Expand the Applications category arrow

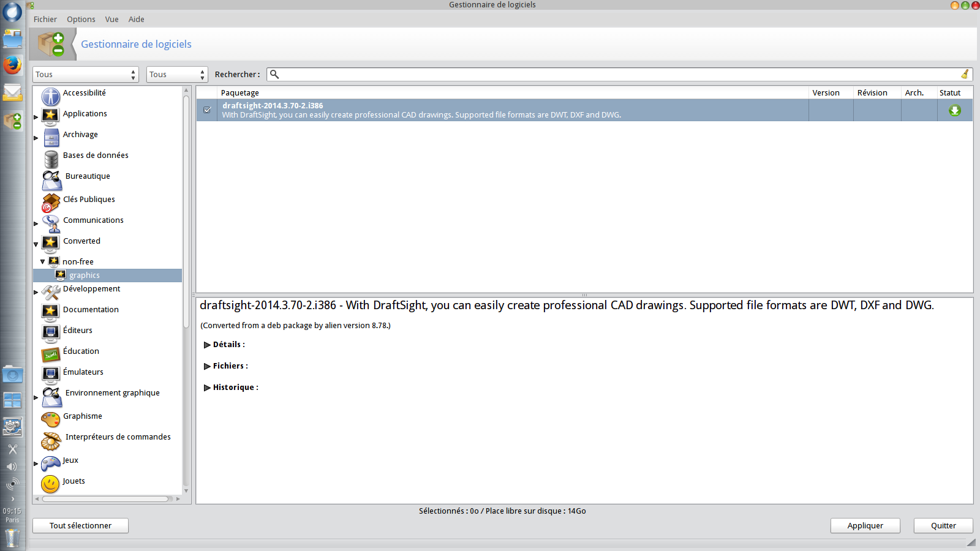click(36, 117)
